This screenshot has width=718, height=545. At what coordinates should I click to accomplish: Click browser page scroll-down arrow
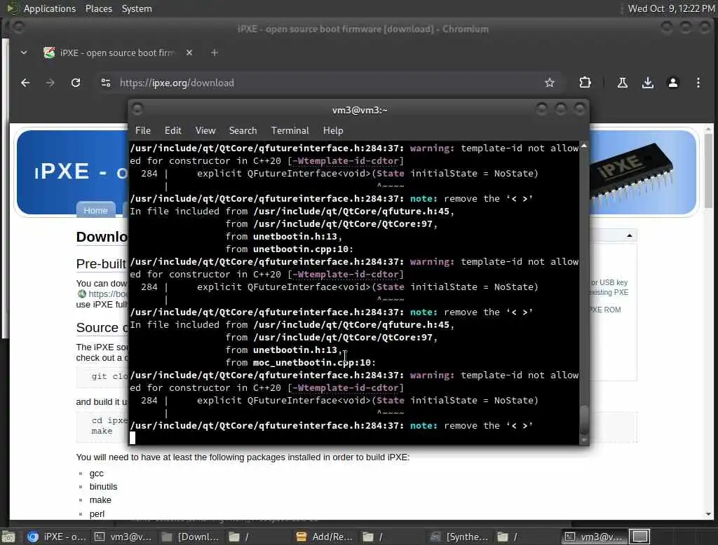(x=708, y=514)
